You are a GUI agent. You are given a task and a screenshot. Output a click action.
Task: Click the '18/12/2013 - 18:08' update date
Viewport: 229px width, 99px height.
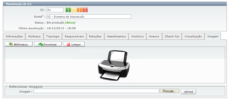[61, 28]
